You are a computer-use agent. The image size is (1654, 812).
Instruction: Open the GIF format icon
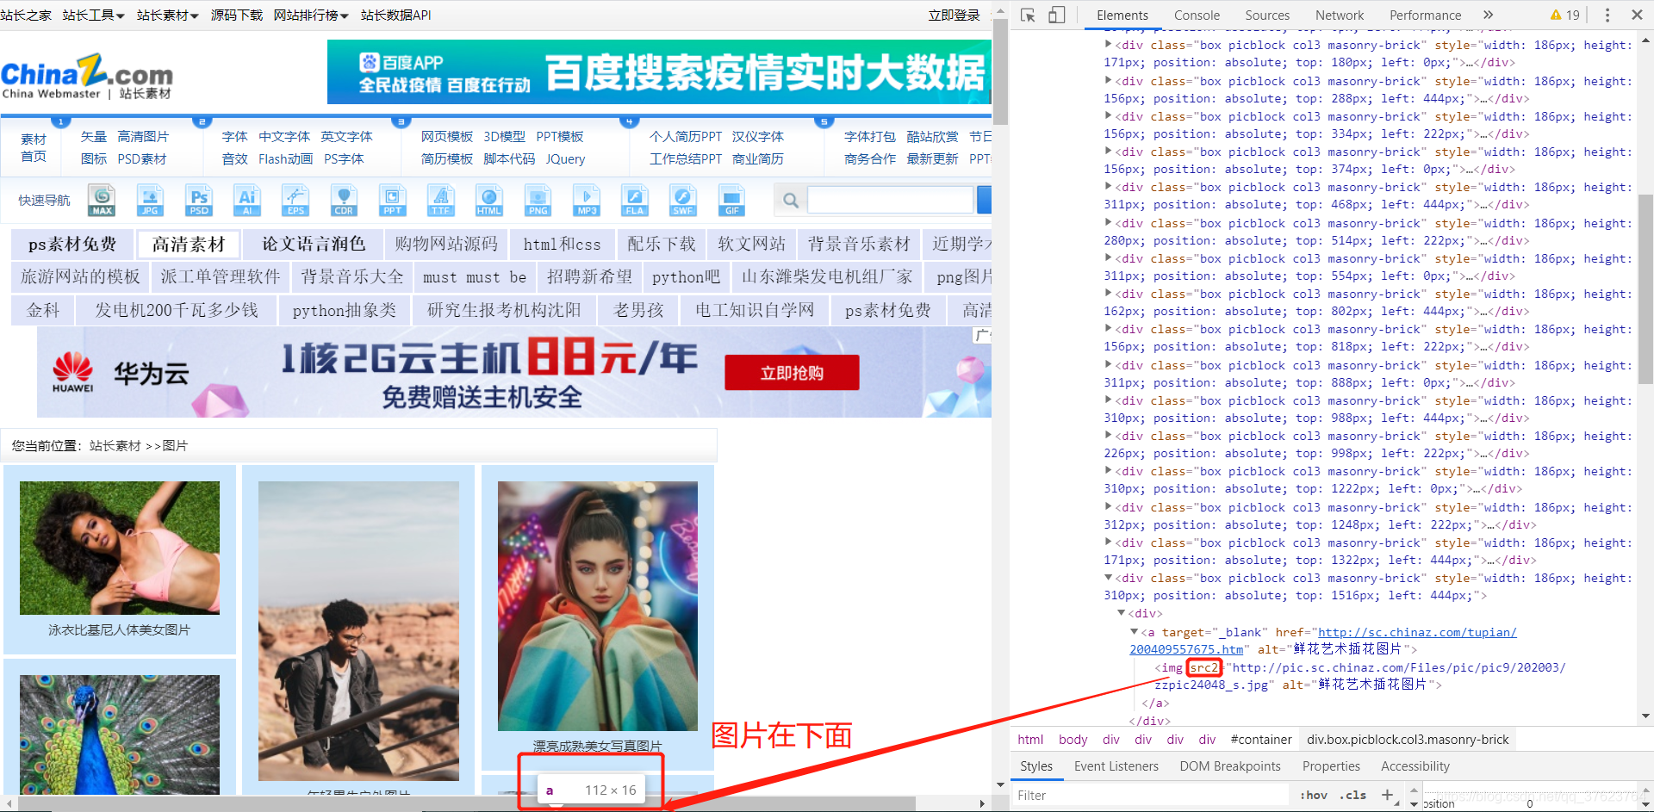click(731, 200)
